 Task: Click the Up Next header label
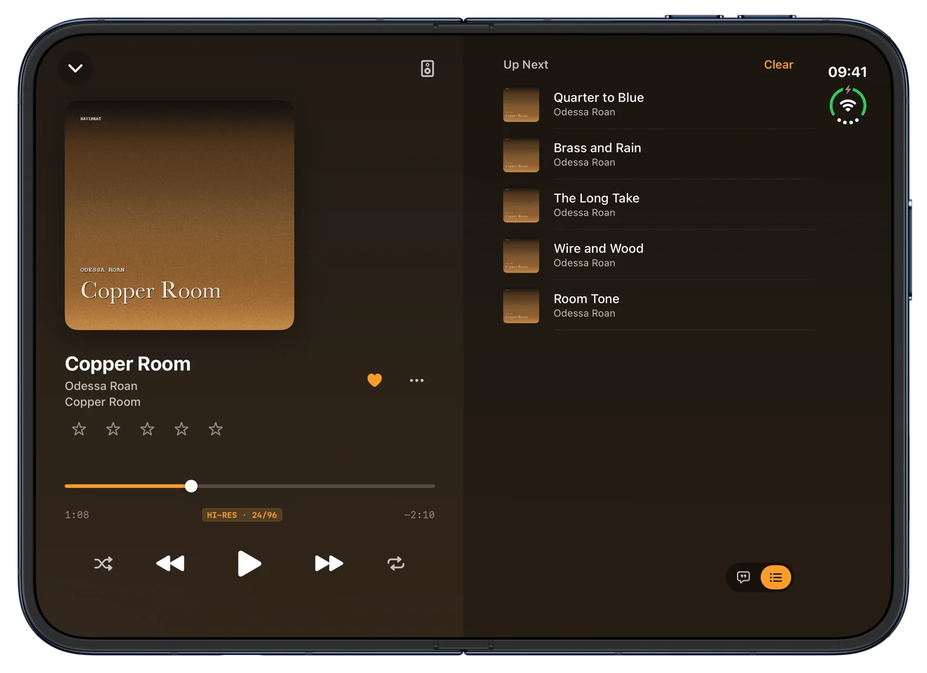point(525,65)
